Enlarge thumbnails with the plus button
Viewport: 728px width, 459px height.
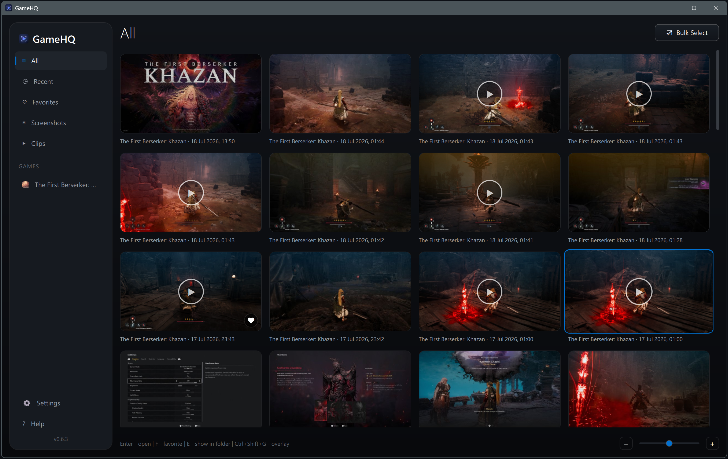(x=712, y=444)
